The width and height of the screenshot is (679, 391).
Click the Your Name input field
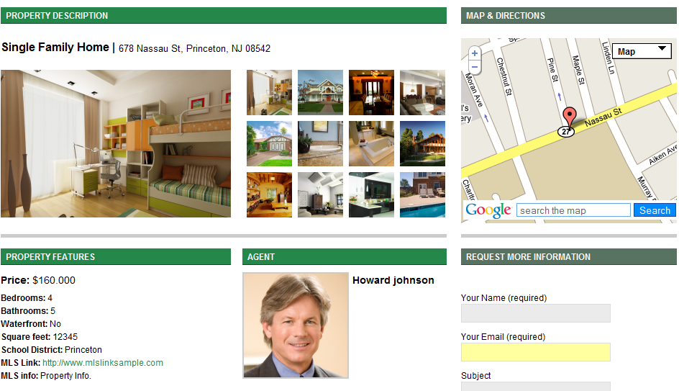(536, 313)
